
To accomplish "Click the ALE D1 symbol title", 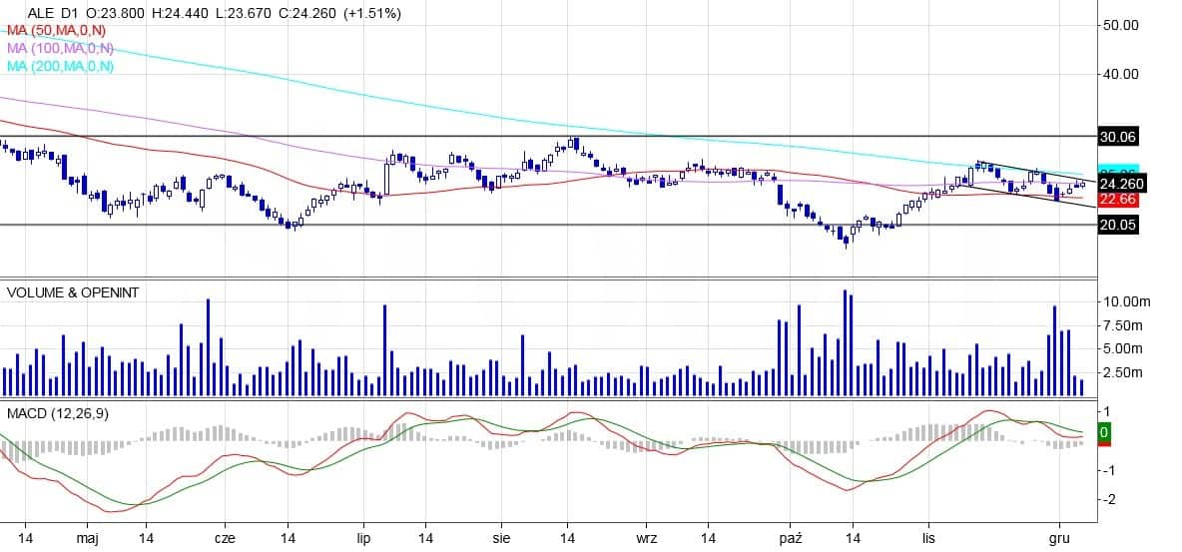I will tap(54, 14).
